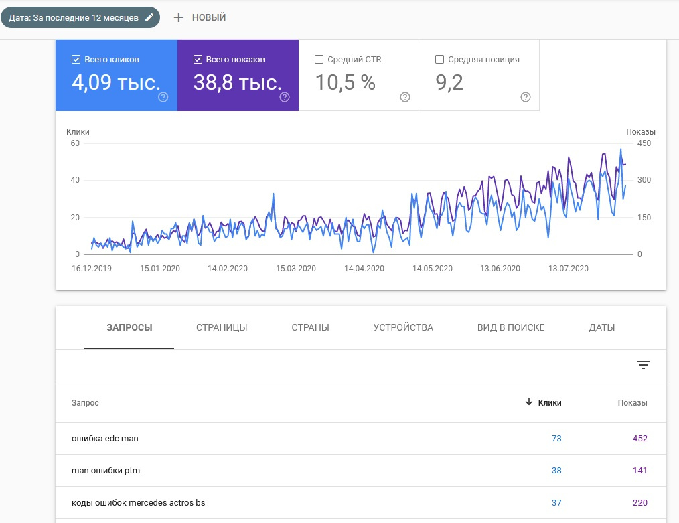Screen dimensions: 679x523
Task: Click the pencil edit icon in date filter
Action: [x=149, y=17]
